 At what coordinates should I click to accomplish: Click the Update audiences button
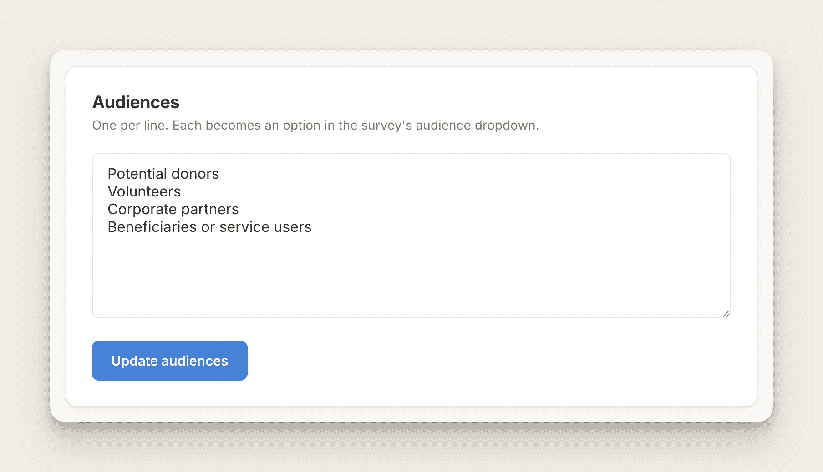pyautogui.click(x=170, y=361)
